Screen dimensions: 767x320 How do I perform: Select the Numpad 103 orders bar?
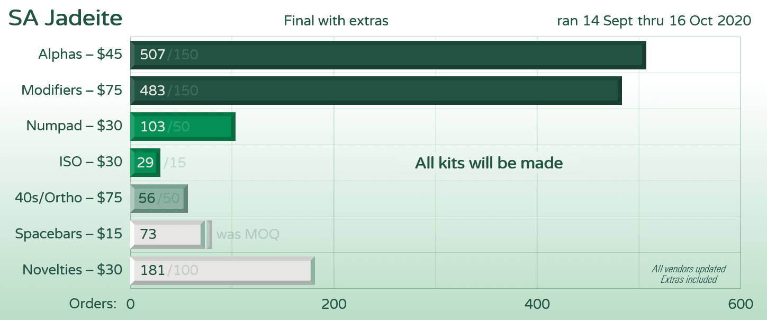point(183,127)
